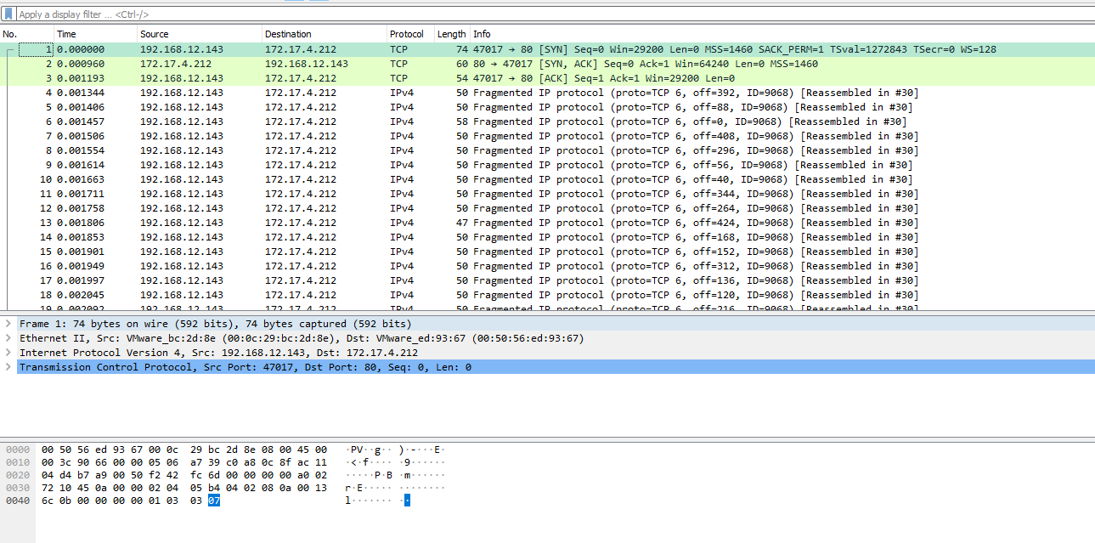Select the fragment row with off=40

click(547, 179)
